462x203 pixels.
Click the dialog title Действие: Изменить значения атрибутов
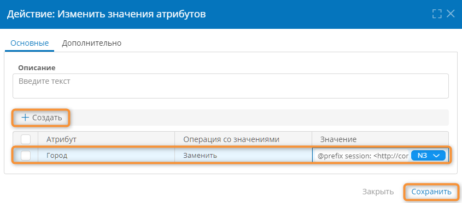[x=107, y=14]
